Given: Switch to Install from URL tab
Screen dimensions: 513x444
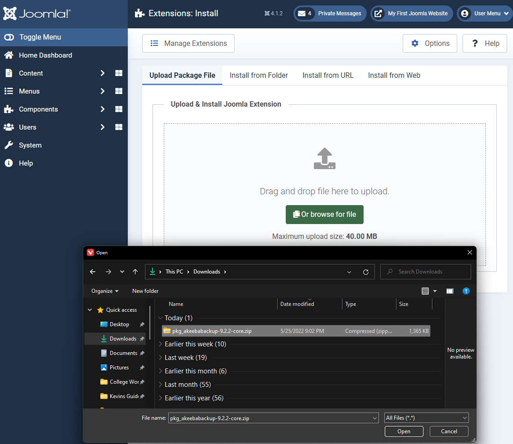Looking at the screenshot, I should (x=328, y=76).
